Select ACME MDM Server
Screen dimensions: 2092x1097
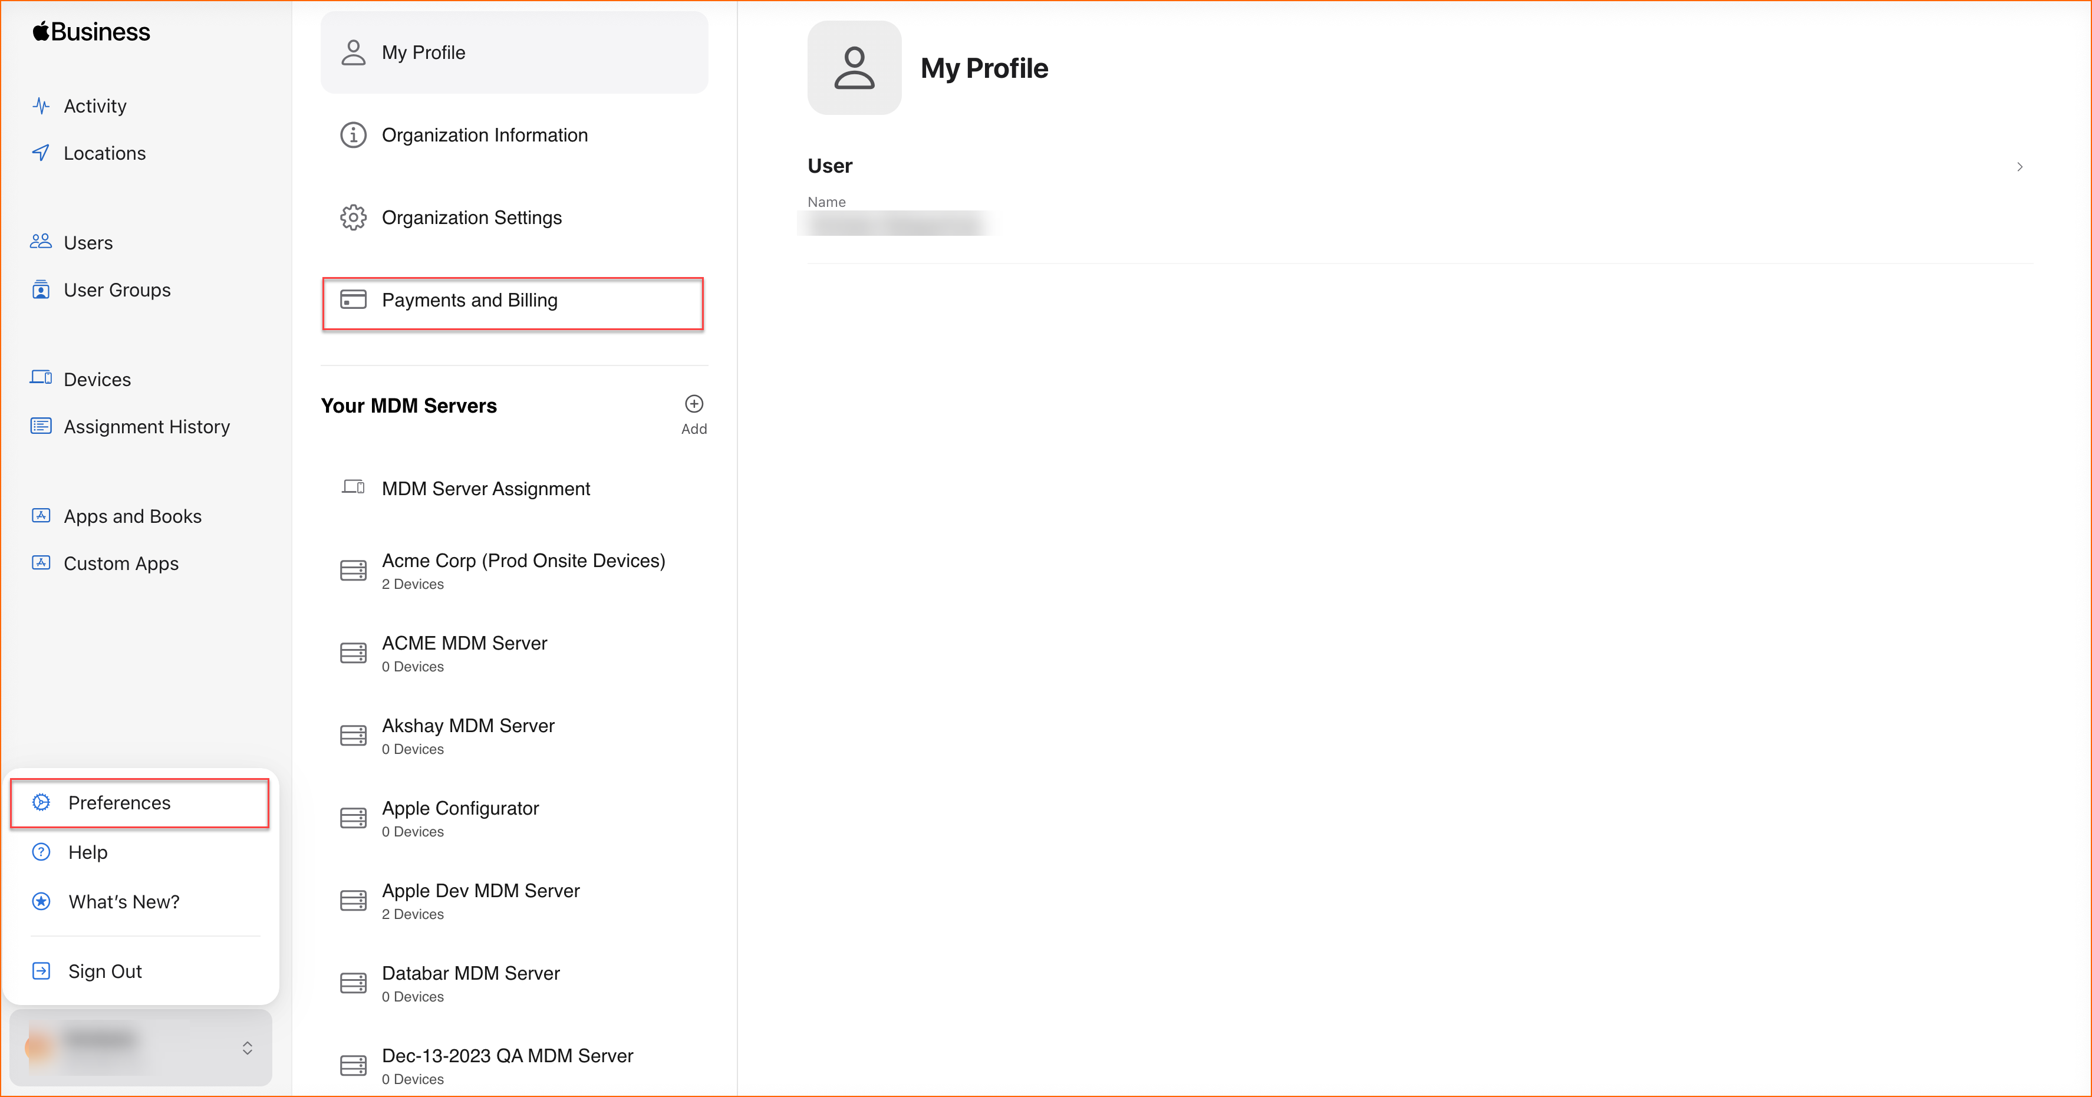[514, 654]
